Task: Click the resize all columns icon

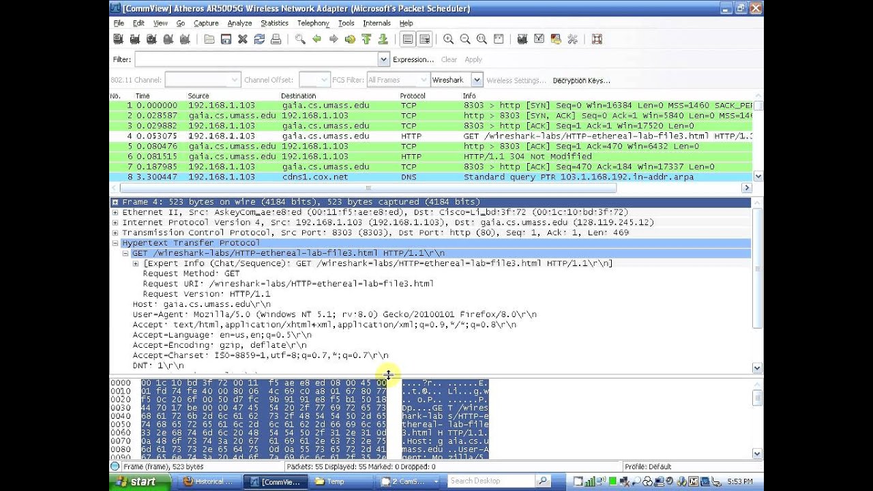Action: tap(498, 40)
